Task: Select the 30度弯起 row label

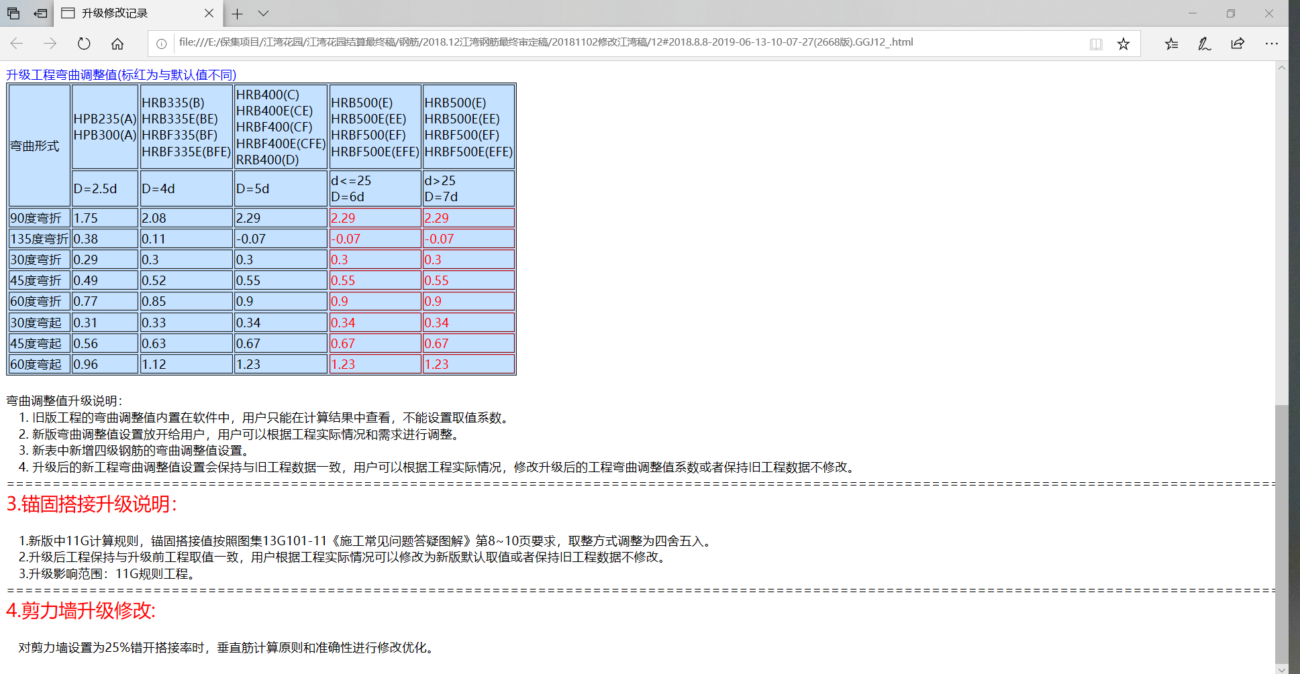Action: (x=40, y=323)
